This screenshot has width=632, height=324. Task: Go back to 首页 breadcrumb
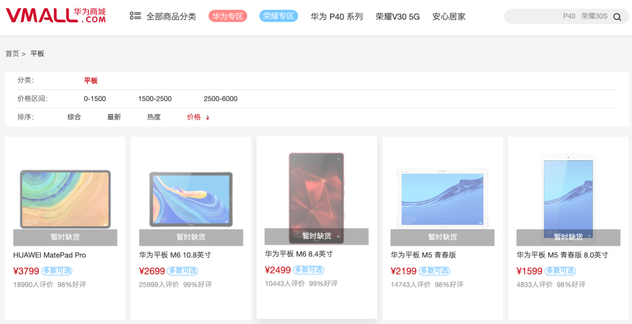pyautogui.click(x=12, y=54)
